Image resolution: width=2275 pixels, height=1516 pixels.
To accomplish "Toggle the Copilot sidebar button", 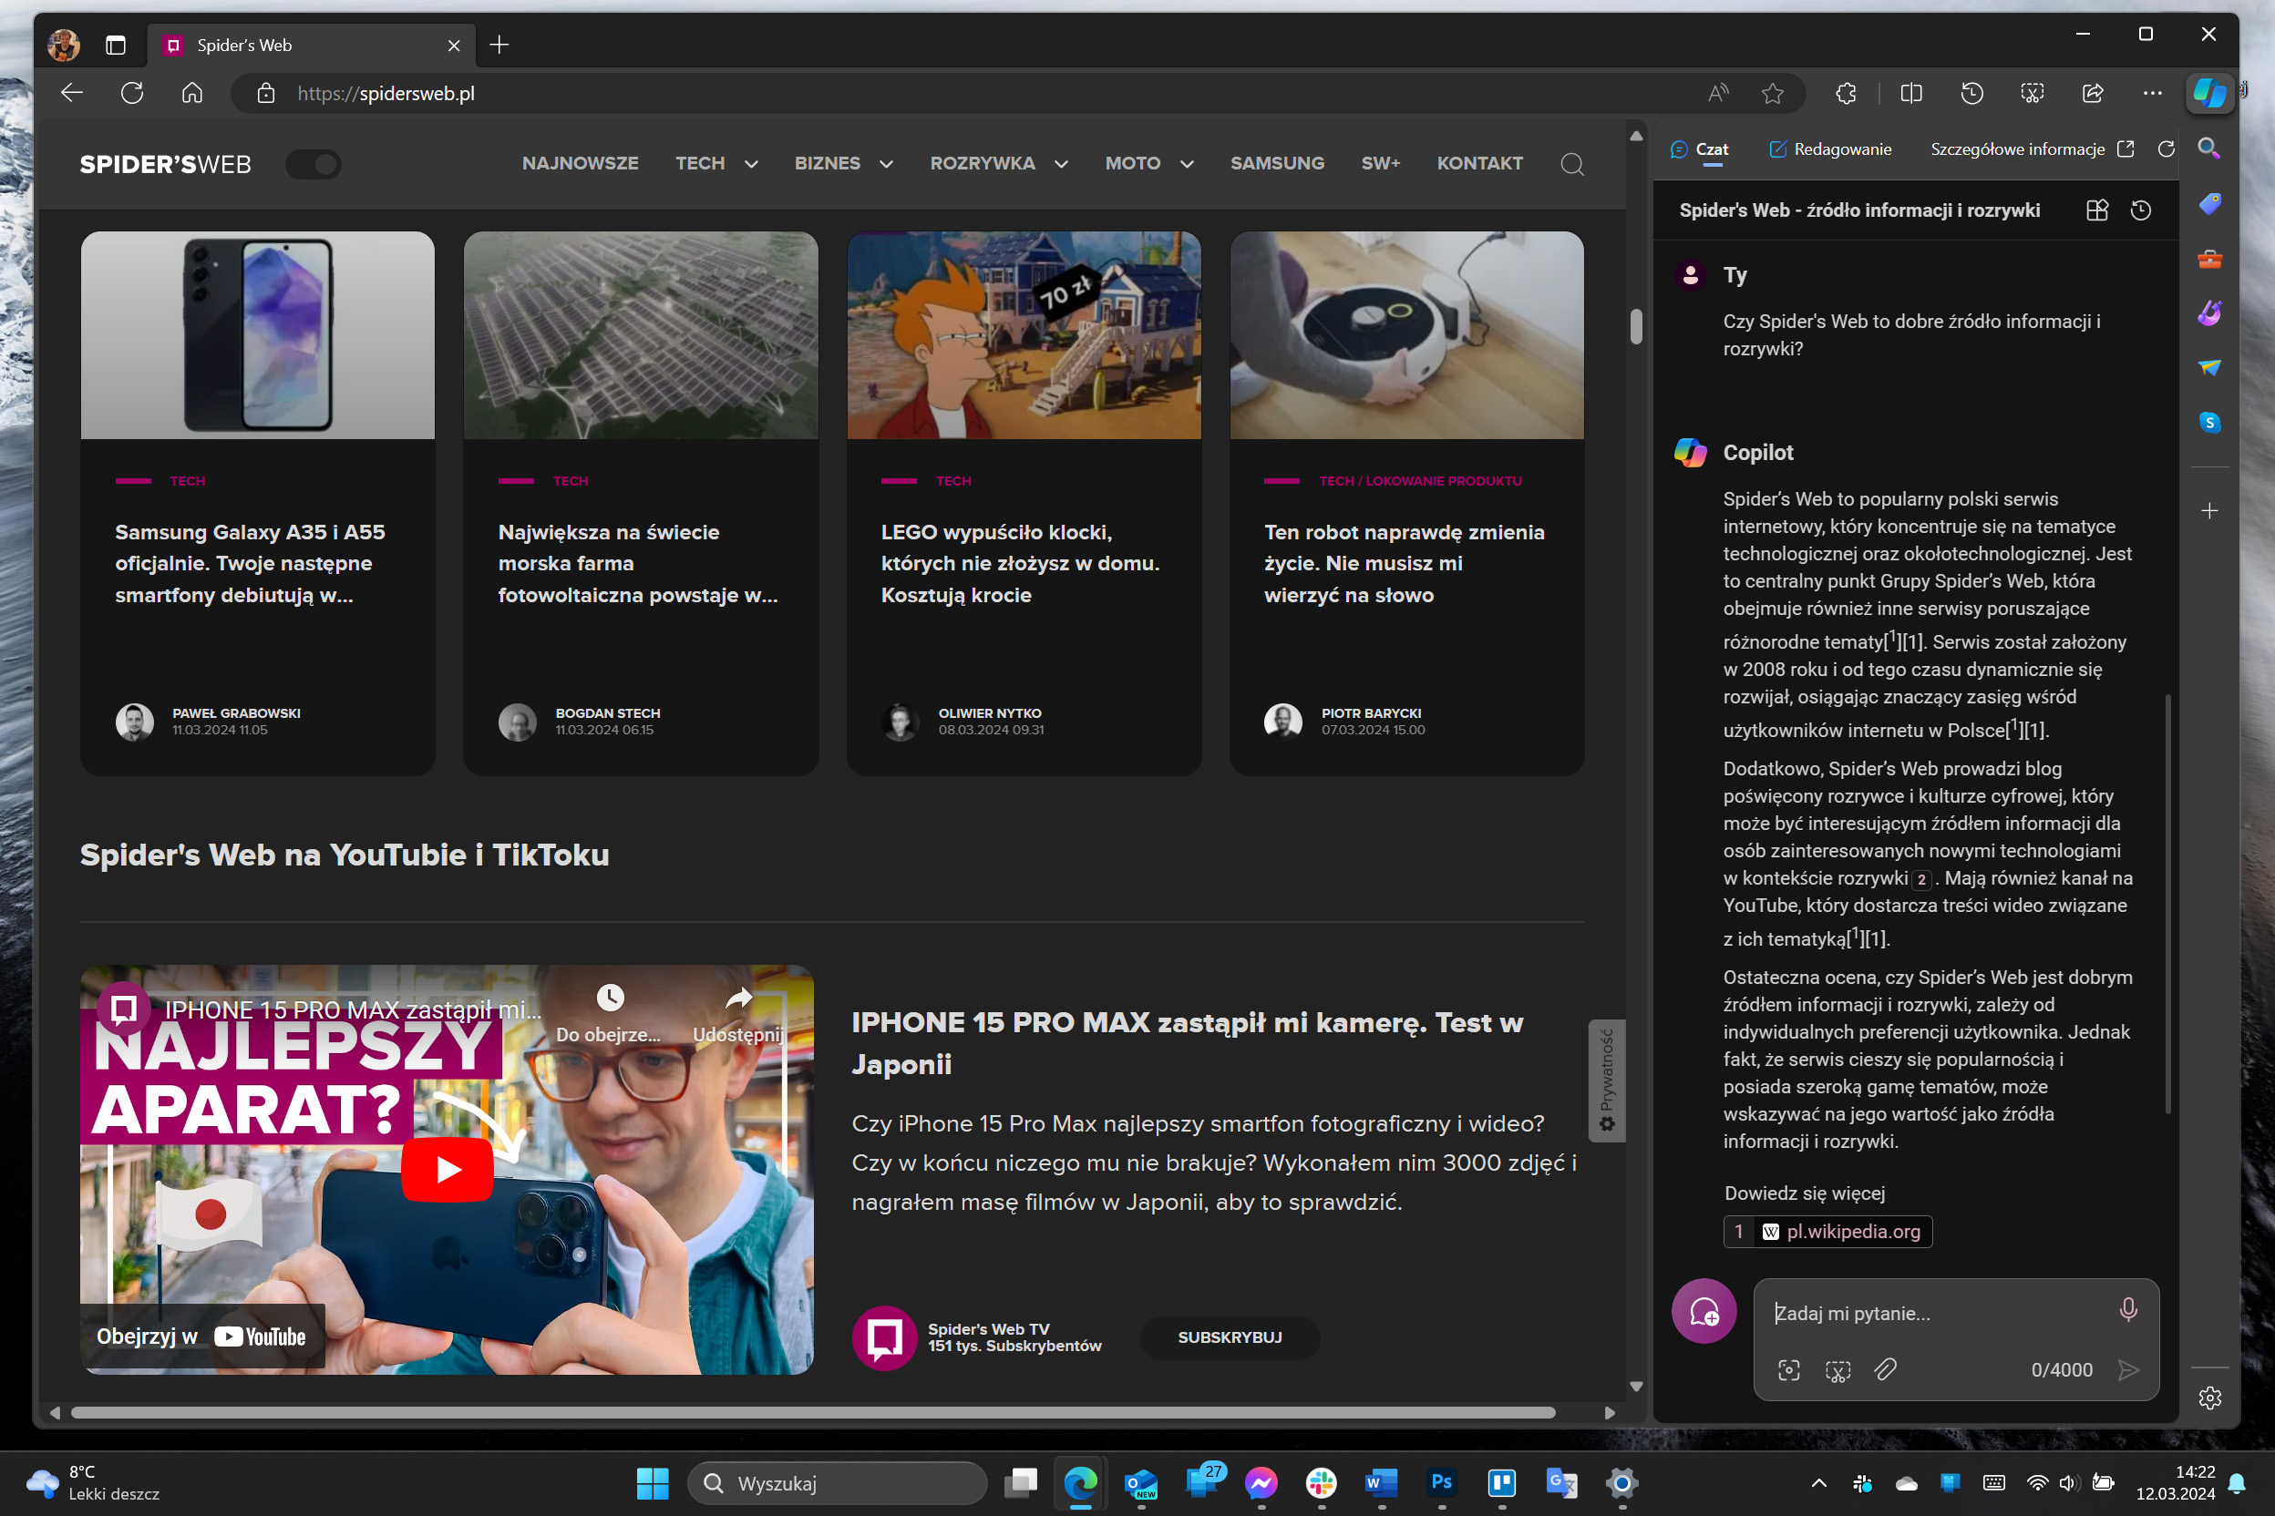I will (2209, 93).
